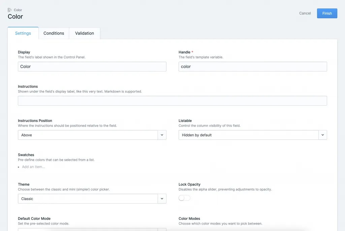
Task: Click the 'Lock Opacity' label text
Action: pyautogui.click(x=189, y=184)
